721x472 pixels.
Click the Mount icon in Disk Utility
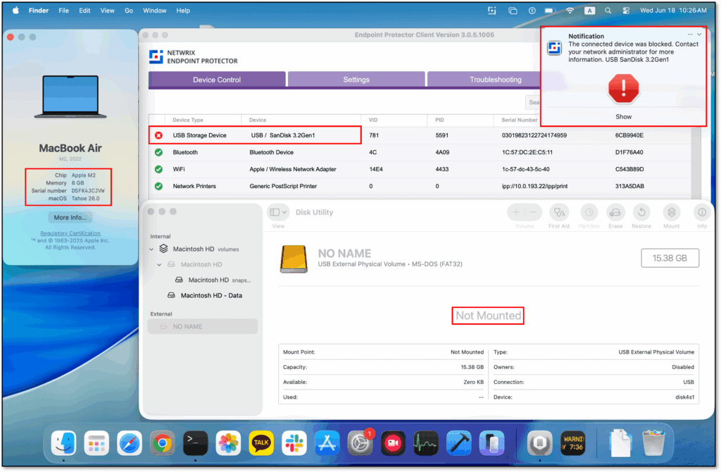671,213
